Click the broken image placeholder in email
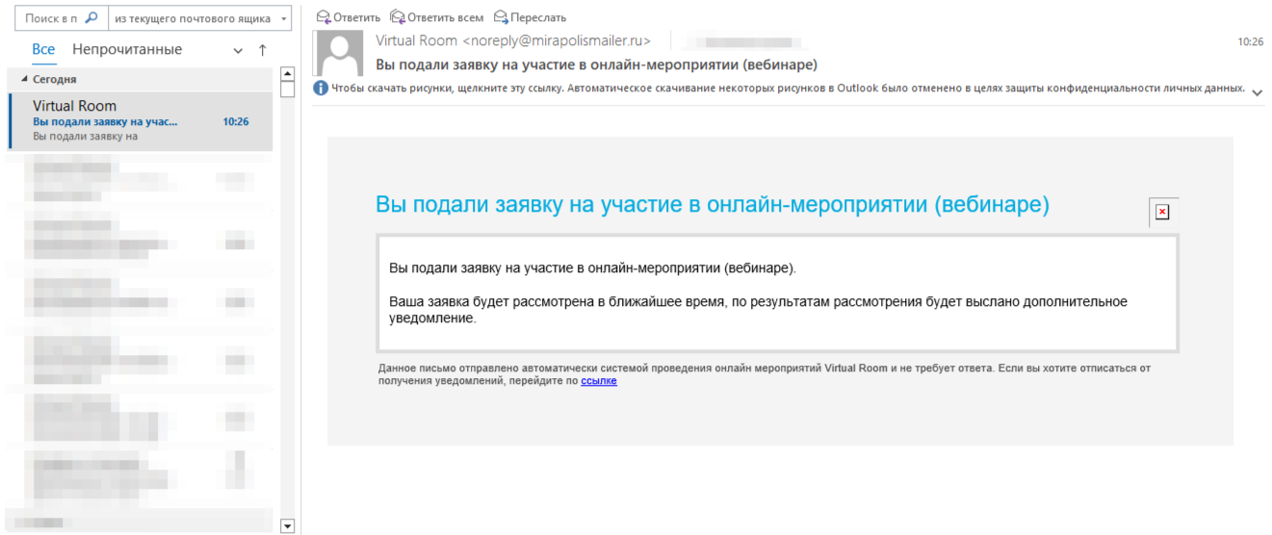1272x535 pixels. coord(1162,212)
